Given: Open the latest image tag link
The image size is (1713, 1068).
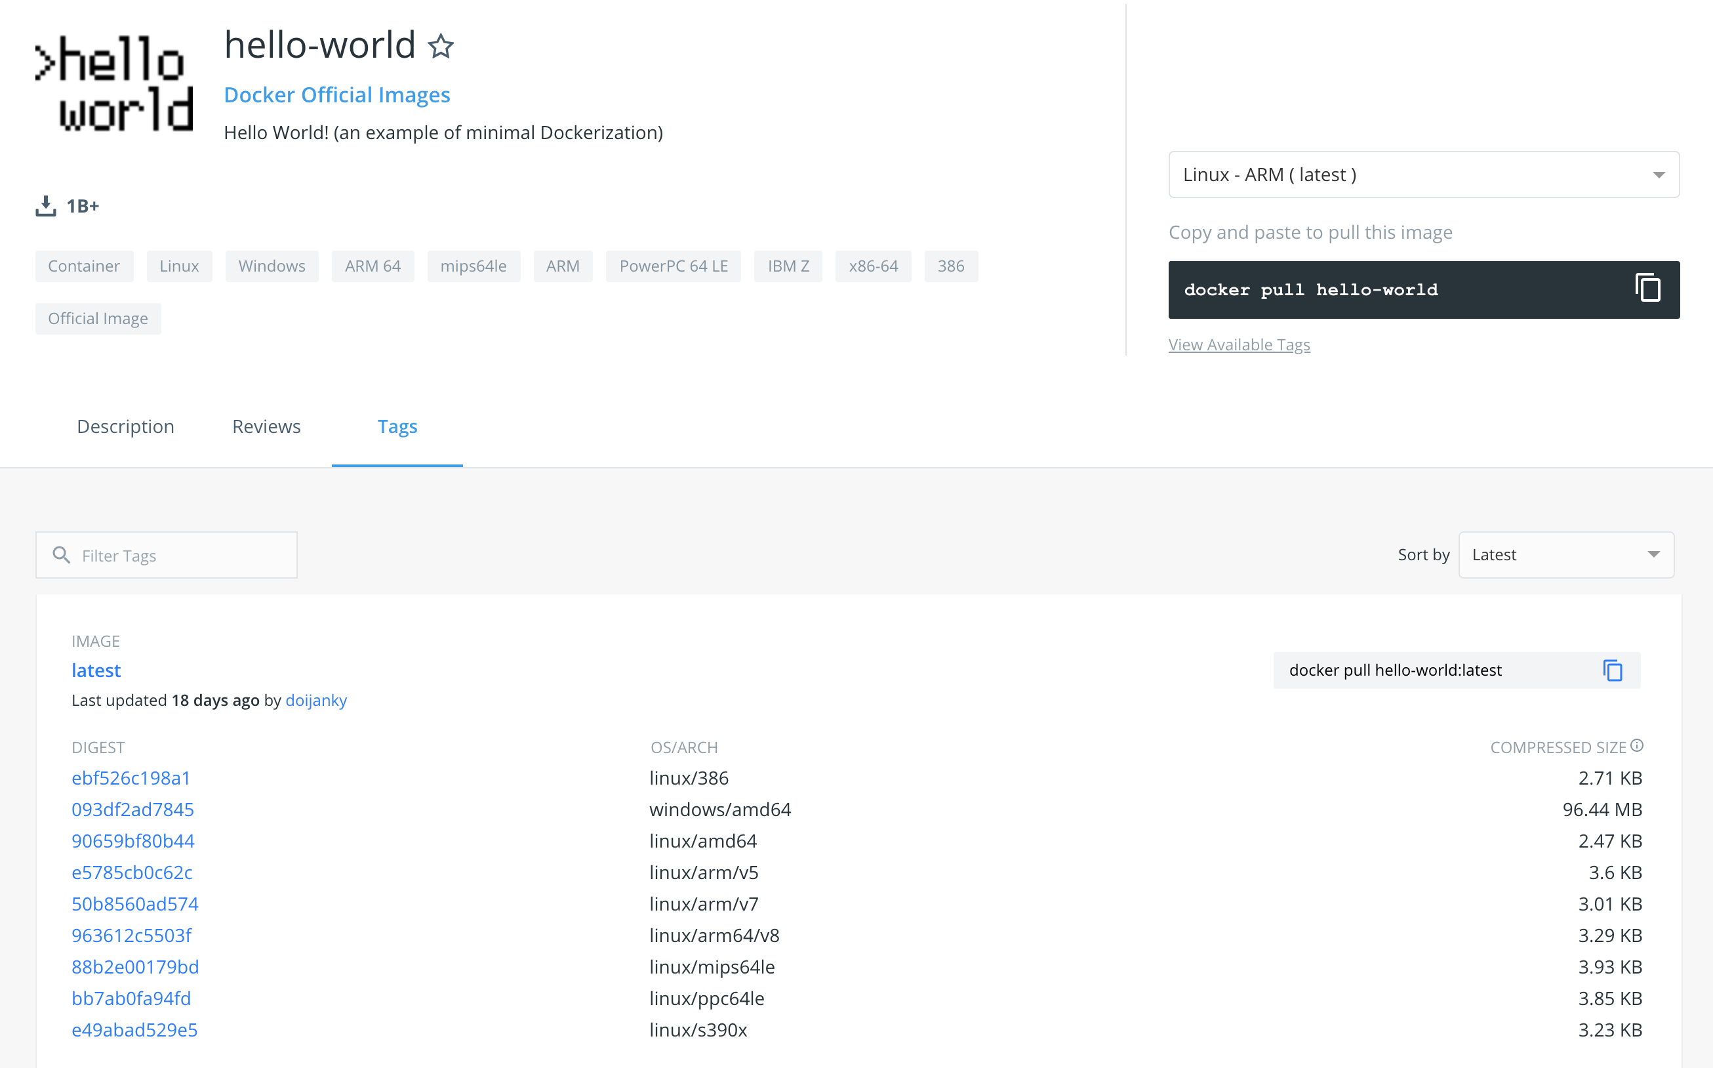Looking at the screenshot, I should 96,670.
